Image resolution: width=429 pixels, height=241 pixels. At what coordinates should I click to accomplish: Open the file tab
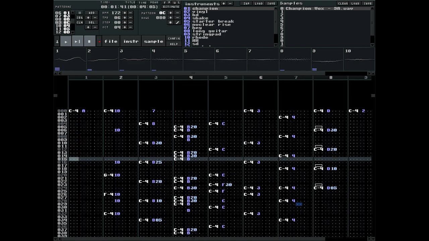point(111,42)
